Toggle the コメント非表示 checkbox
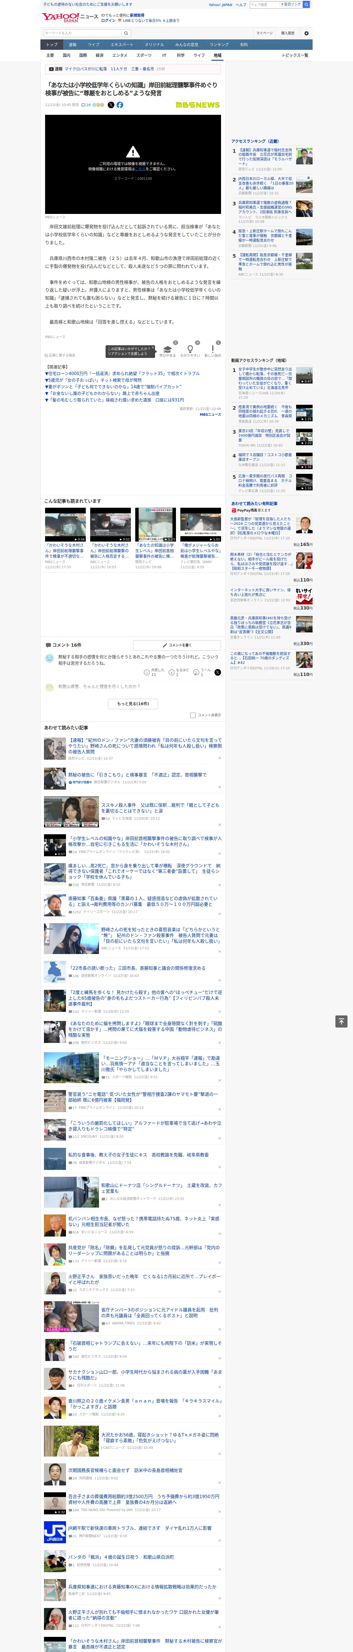This screenshot has height=1652, width=353. 193,715
